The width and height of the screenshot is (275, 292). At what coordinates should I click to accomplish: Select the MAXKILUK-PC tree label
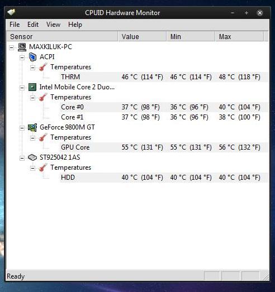coord(50,47)
